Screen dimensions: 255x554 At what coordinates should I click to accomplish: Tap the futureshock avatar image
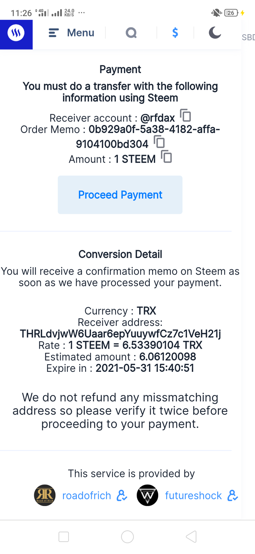(147, 496)
